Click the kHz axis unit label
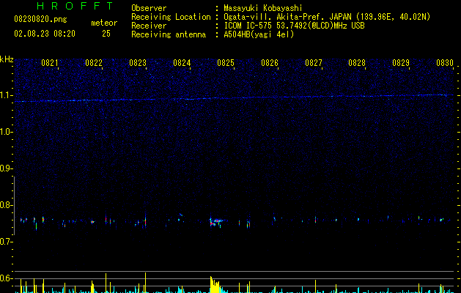 [x=7, y=59]
